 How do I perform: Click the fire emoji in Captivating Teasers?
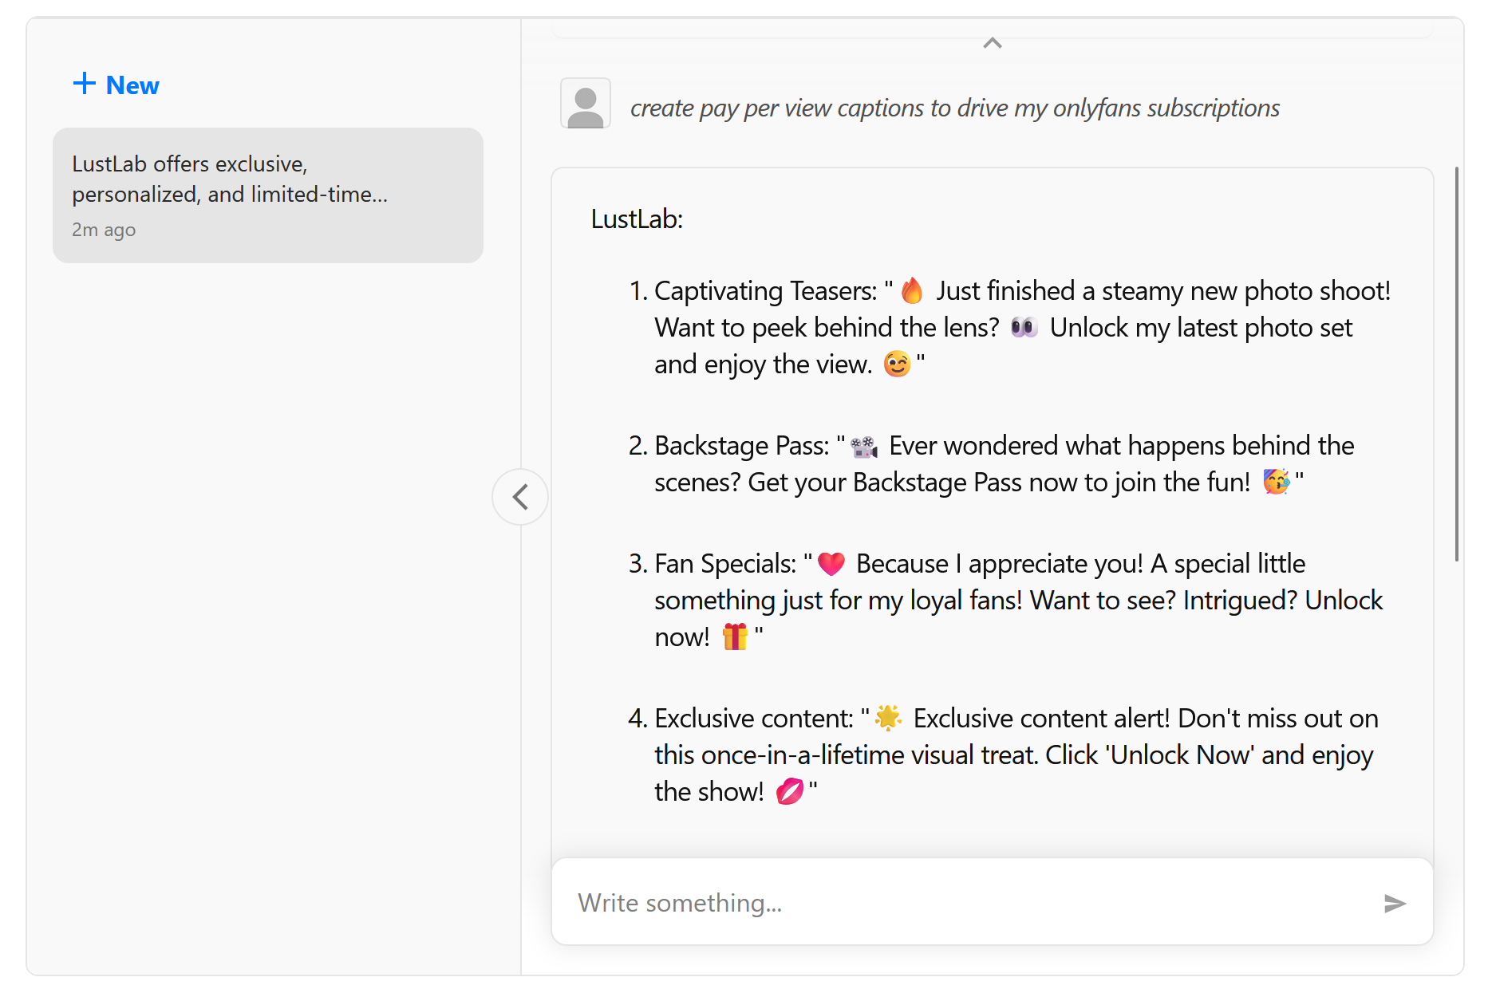[x=912, y=291]
